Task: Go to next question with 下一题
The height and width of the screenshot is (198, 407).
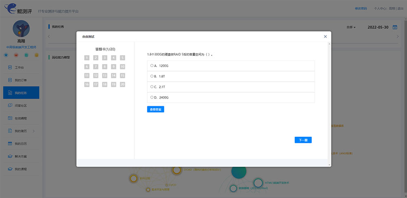Action: (303, 140)
